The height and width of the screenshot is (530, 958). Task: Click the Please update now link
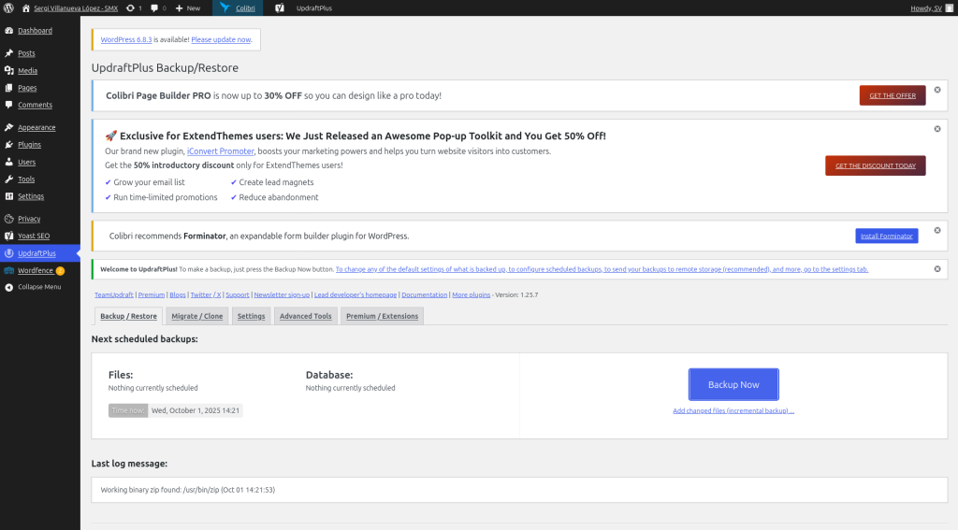tap(221, 39)
